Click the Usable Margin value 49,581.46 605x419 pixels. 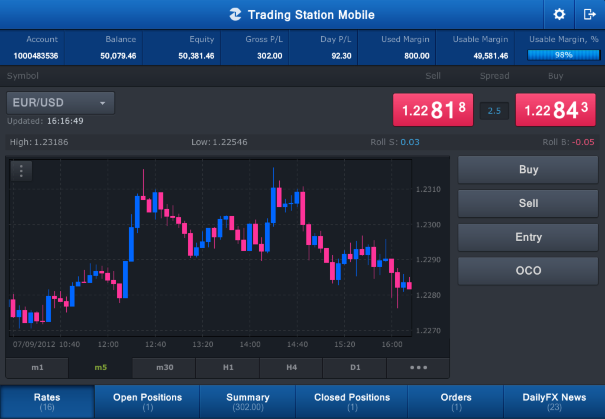491,56
